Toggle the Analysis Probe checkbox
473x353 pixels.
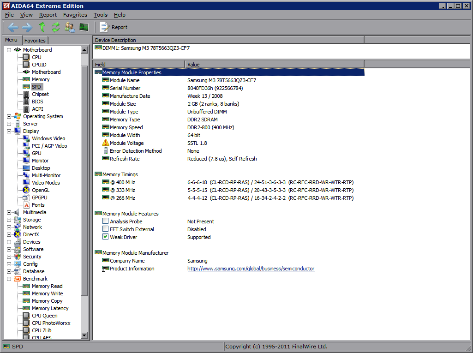coord(106,221)
